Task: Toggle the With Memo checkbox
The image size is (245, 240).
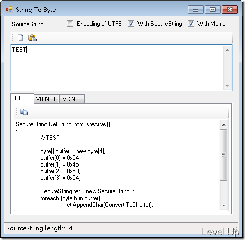Action: [x=191, y=24]
